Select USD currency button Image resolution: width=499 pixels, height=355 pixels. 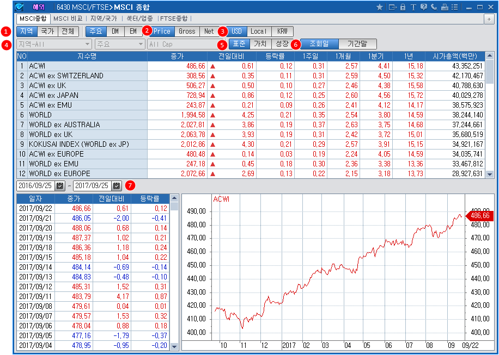236,32
